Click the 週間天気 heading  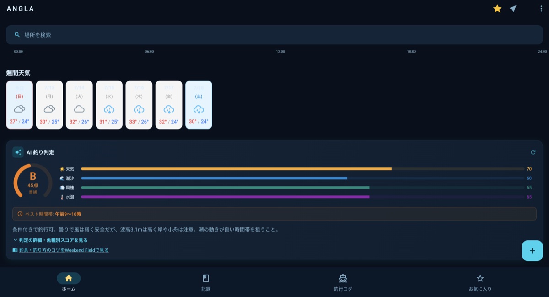point(18,73)
